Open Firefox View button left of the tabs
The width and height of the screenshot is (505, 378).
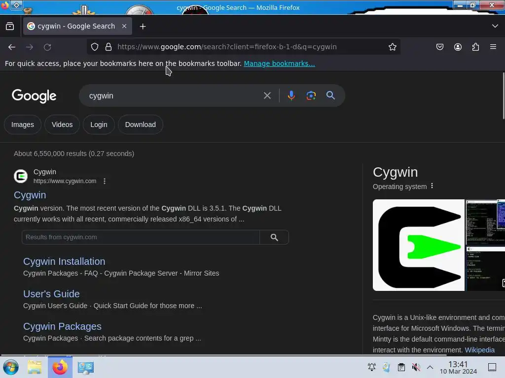point(10,26)
